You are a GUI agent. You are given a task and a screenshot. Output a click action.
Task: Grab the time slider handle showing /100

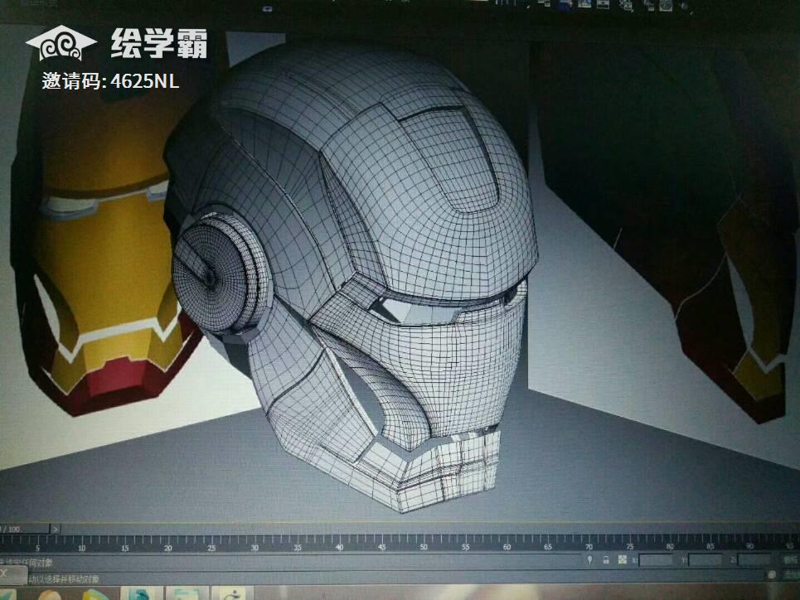point(24,529)
